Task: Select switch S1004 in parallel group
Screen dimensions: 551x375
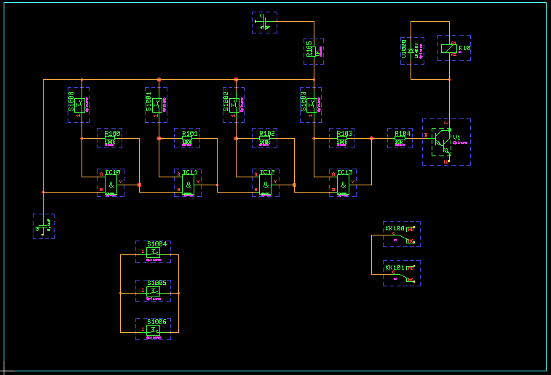Action: tap(153, 252)
